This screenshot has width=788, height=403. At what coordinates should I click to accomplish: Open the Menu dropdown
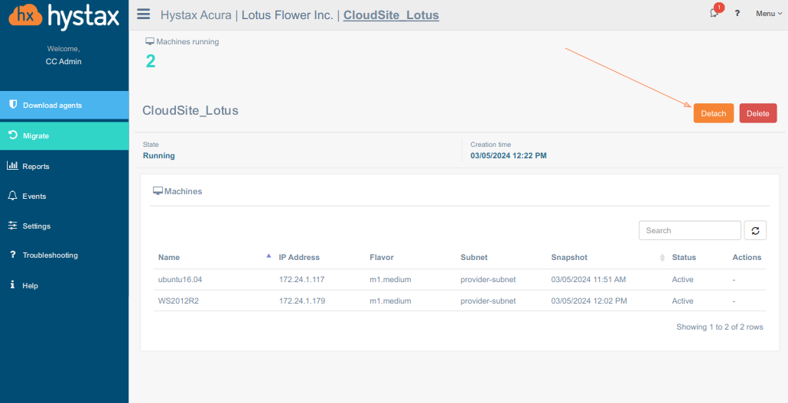pos(769,14)
